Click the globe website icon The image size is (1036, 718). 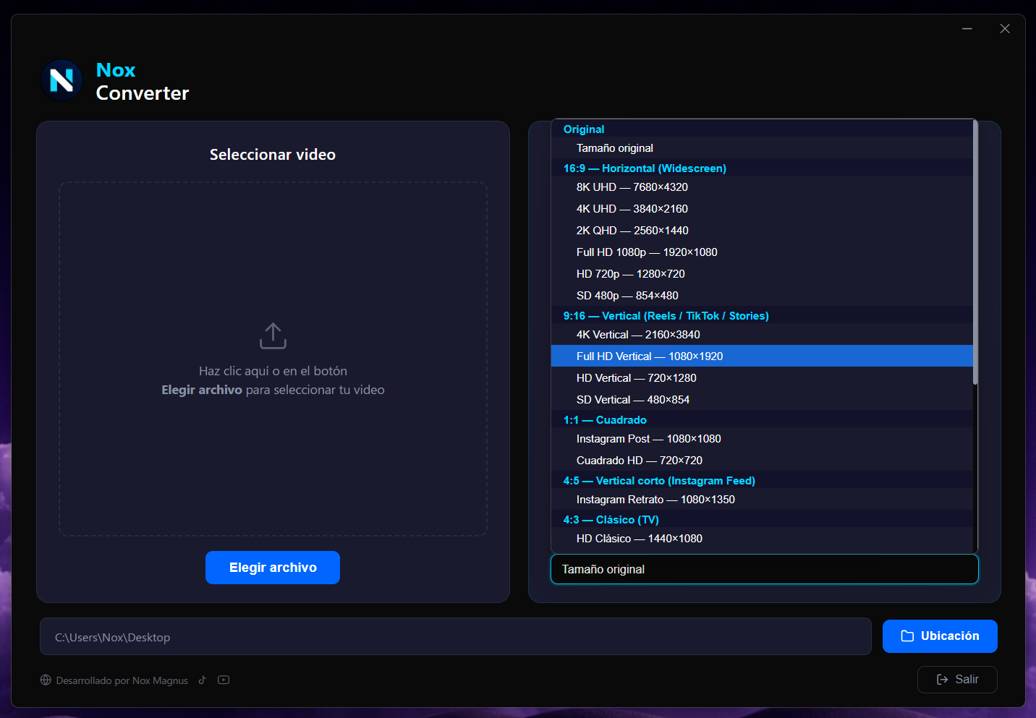[46, 680]
